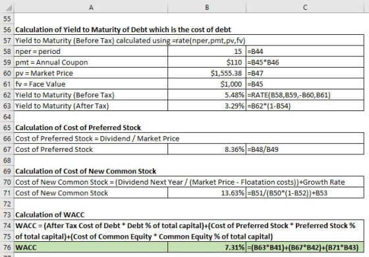Select the 7.31% WACC result cell
Screen dimensions: 369x257
point(207,248)
